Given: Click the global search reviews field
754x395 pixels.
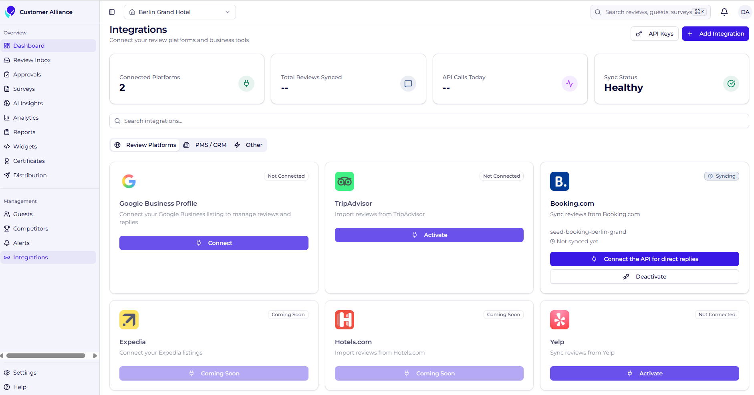Looking at the screenshot, I should [x=650, y=12].
